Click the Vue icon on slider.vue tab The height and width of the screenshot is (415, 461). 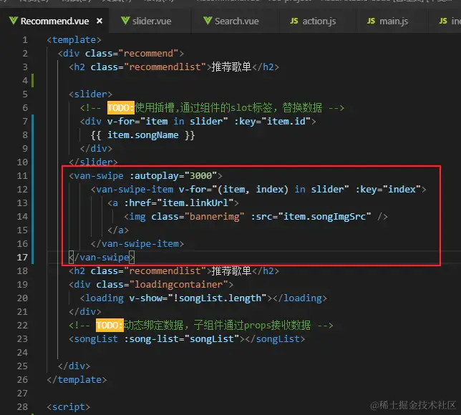click(x=125, y=21)
